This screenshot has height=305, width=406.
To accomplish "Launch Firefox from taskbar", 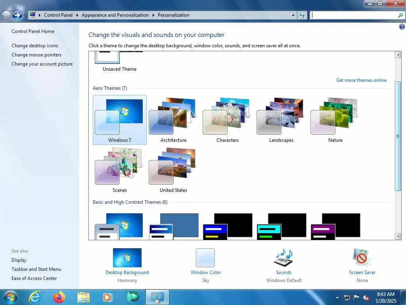I will (59, 297).
